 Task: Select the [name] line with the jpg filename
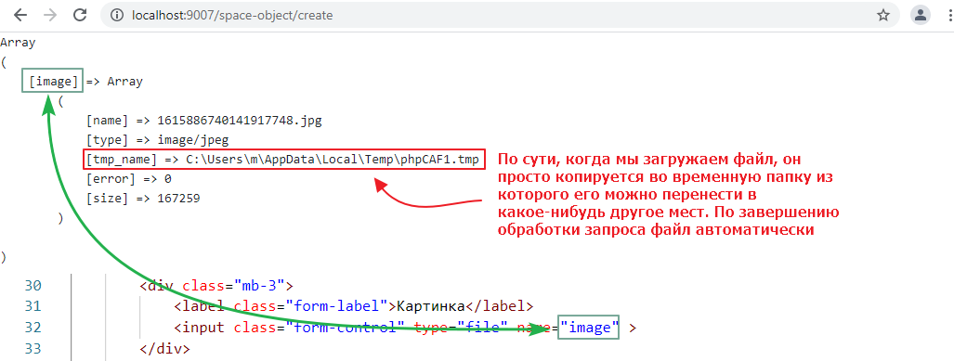click(204, 121)
